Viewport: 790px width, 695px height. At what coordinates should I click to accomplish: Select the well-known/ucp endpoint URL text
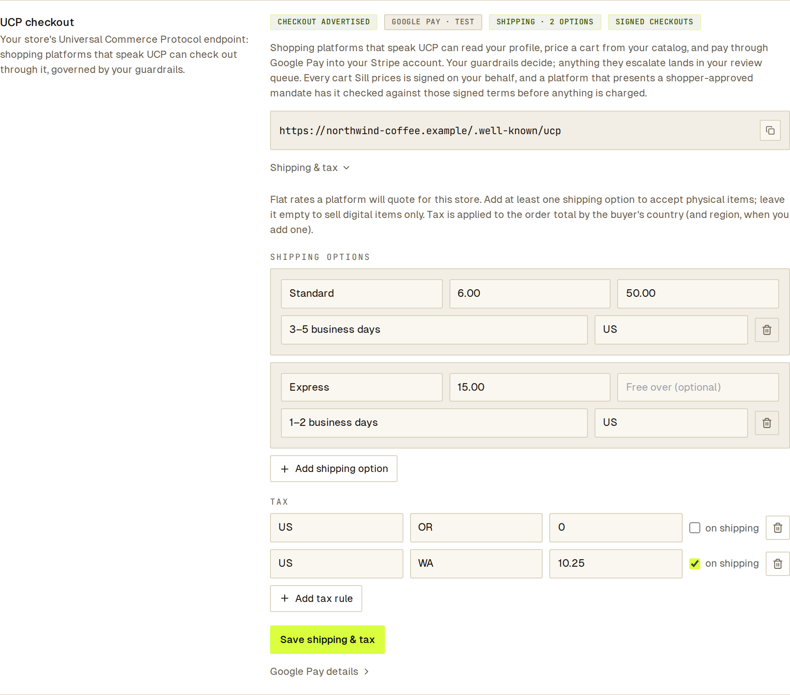pos(420,131)
